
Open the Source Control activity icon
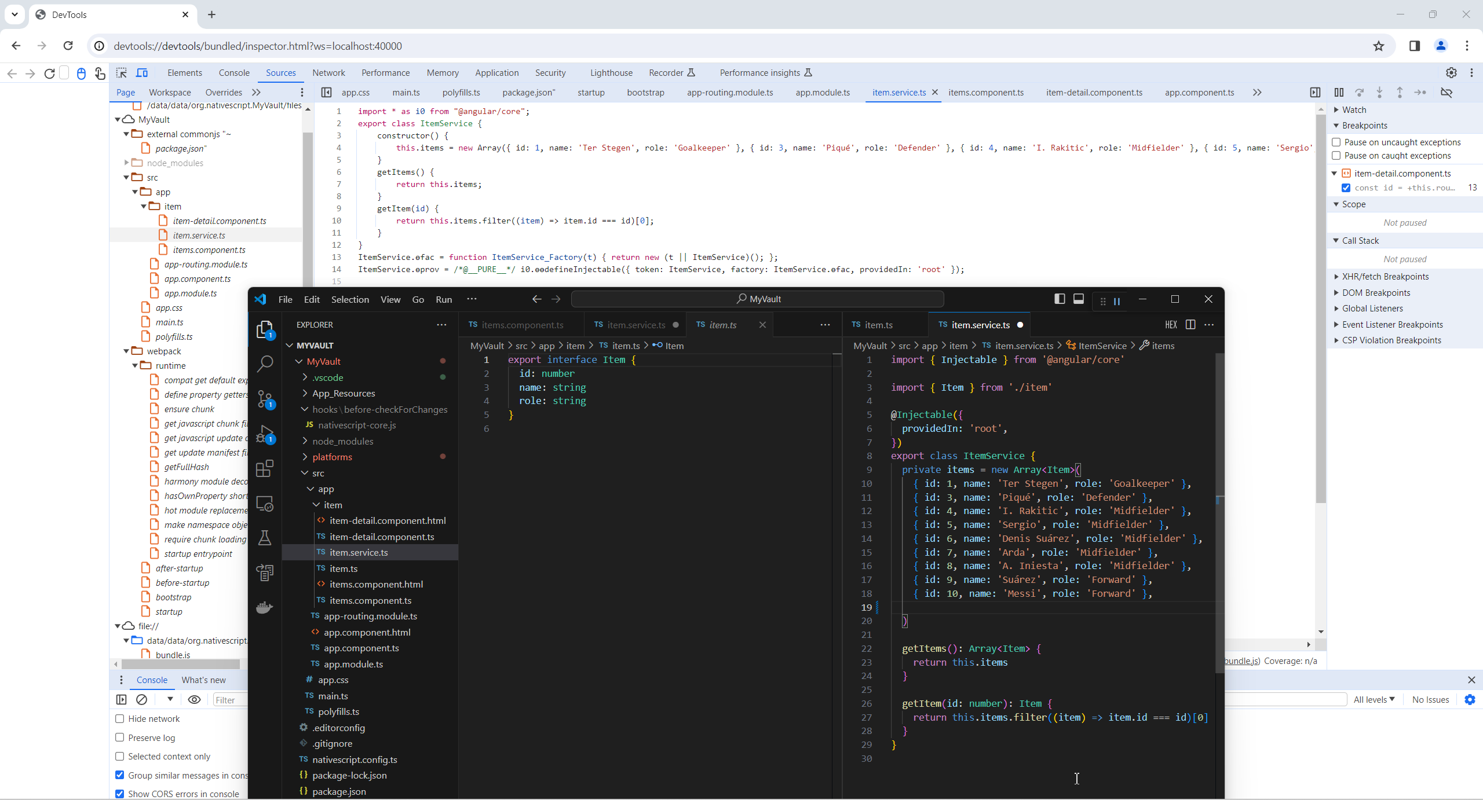[265, 399]
